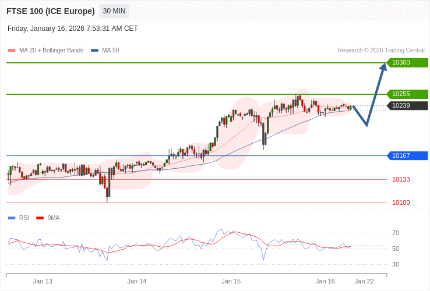The width and height of the screenshot is (430, 291).
Task: Click the RSI 50 axis label
Action: pyautogui.click(x=396, y=249)
